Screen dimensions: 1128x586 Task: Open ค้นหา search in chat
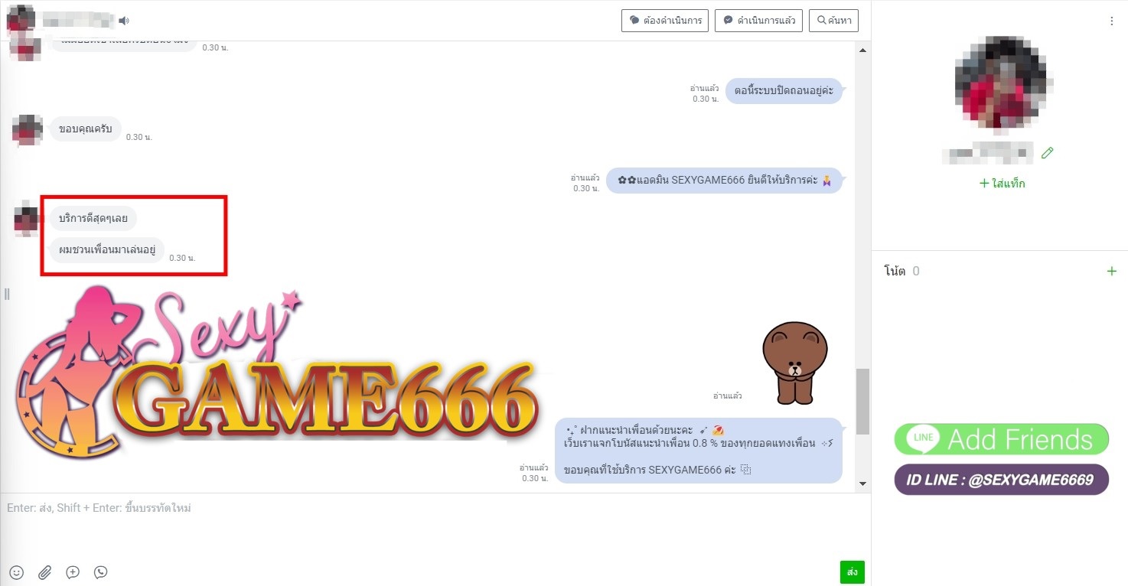pyautogui.click(x=833, y=21)
